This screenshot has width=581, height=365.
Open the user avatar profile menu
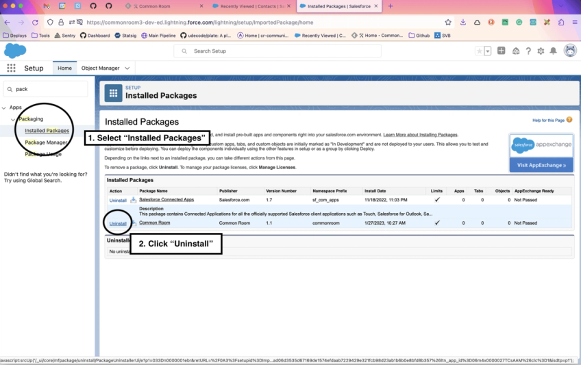[x=570, y=51]
